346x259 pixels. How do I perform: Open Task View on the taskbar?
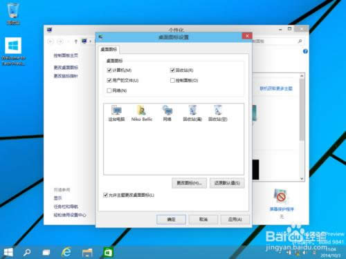pos(46,253)
